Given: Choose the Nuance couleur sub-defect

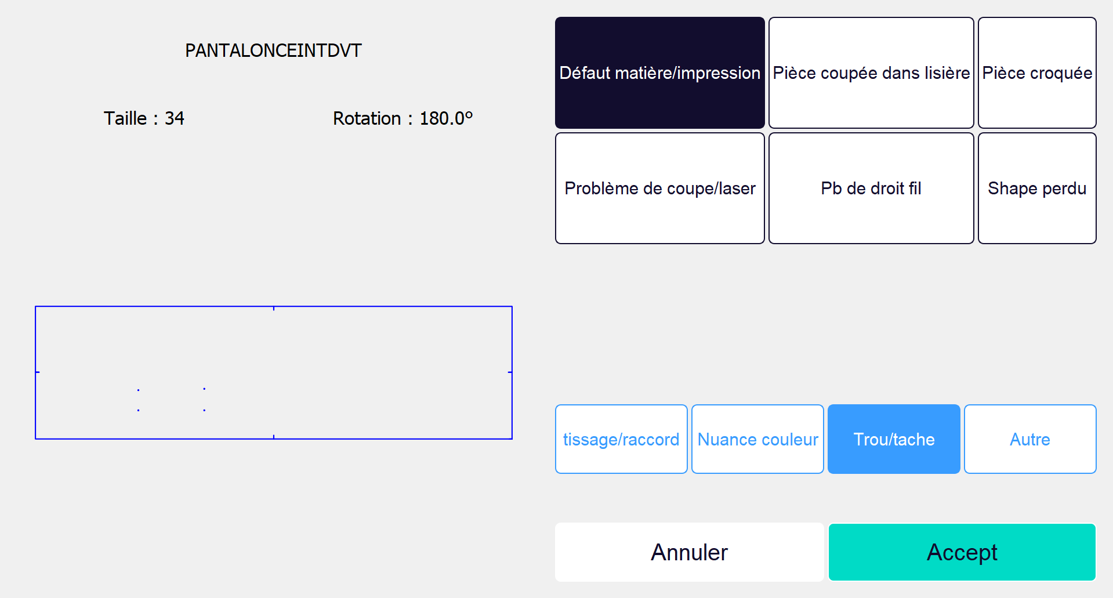Looking at the screenshot, I should (757, 439).
